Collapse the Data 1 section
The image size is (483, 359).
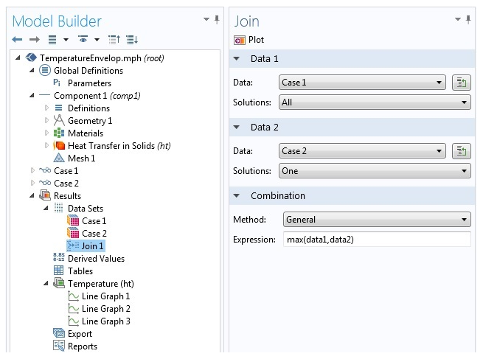(237, 58)
